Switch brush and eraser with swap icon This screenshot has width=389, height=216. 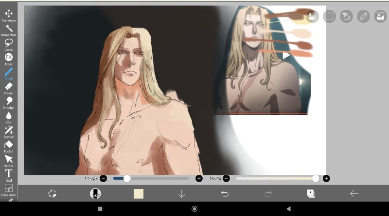tap(52, 194)
